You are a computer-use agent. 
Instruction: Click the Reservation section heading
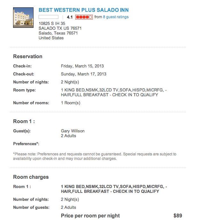[x=28, y=56]
